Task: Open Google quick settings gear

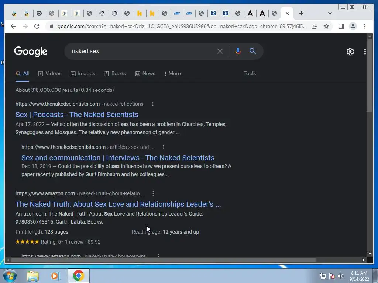Action: [350, 52]
